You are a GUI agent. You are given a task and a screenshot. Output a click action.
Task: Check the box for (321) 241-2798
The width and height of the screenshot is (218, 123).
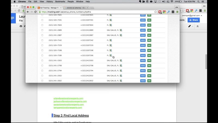(42, 66)
